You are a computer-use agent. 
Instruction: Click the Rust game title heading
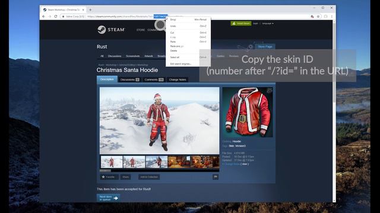coord(102,47)
